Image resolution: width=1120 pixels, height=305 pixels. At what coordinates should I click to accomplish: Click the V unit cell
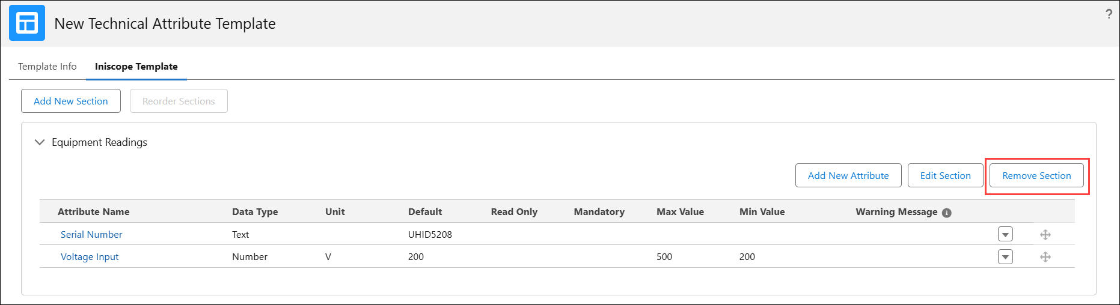coord(328,256)
